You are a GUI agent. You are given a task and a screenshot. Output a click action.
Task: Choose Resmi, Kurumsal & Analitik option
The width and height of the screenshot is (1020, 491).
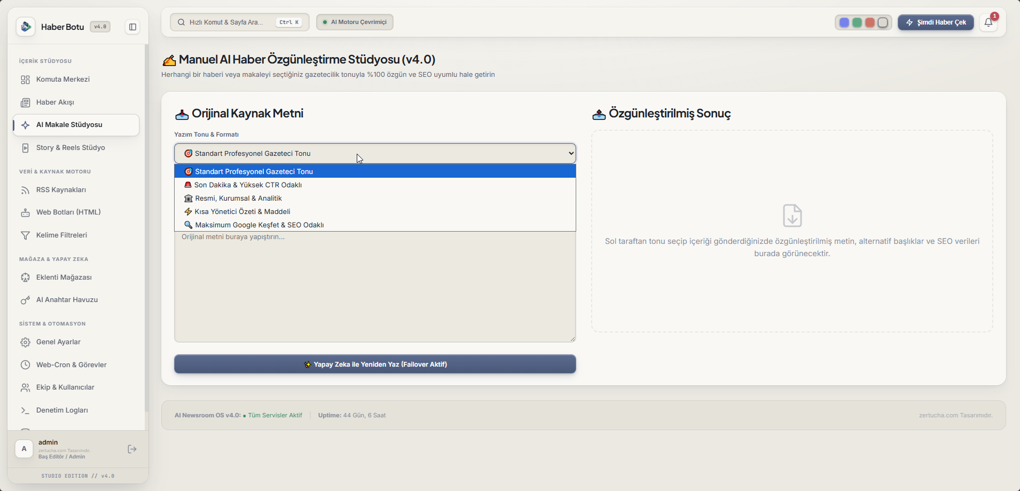pos(375,198)
